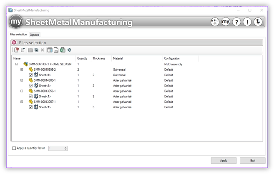Click the exclamation mark info icon
Screen dimensions: 274x174
coord(247,22)
